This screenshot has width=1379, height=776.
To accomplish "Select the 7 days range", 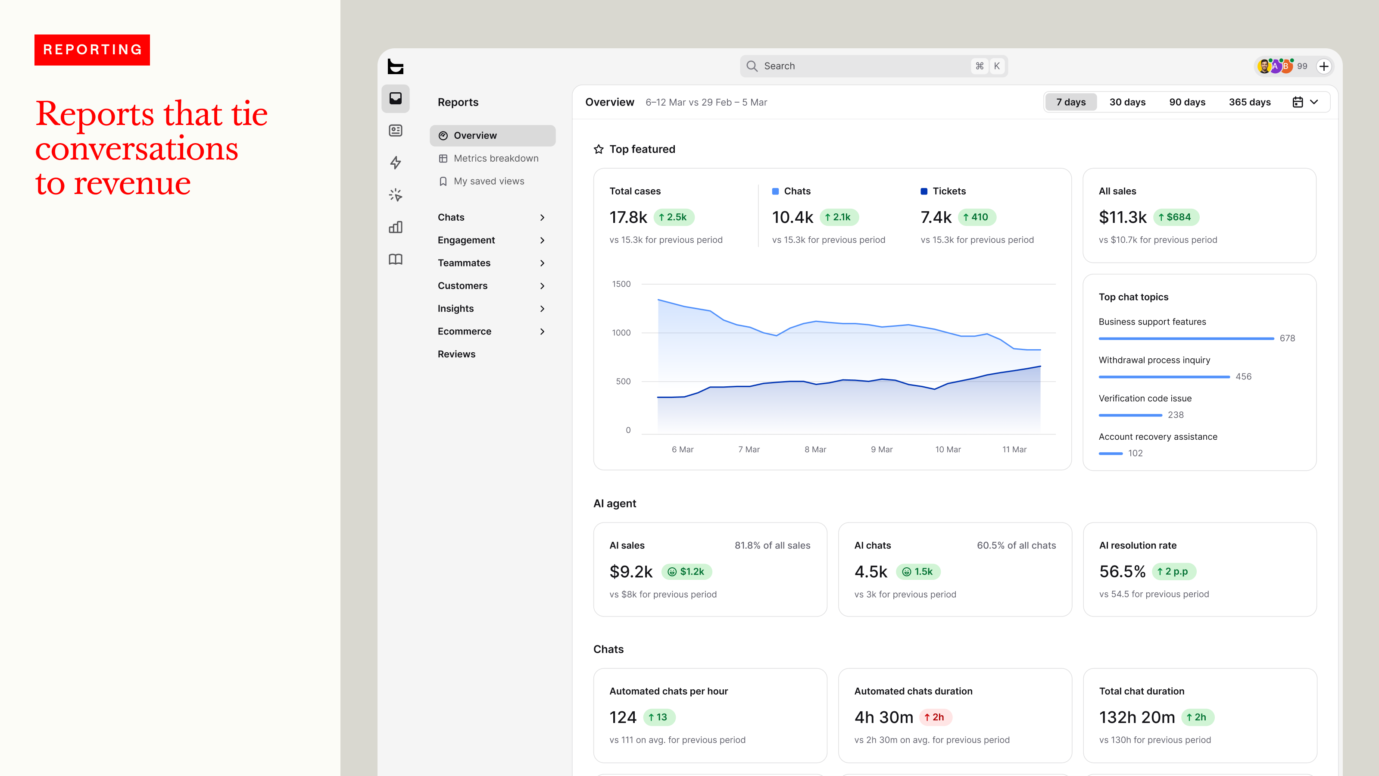I will (1070, 102).
